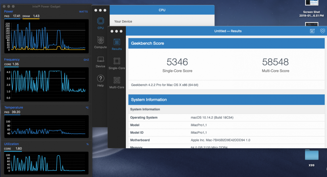
Task: Click the Untitled — Results window title
Action: click(x=228, y=31)
